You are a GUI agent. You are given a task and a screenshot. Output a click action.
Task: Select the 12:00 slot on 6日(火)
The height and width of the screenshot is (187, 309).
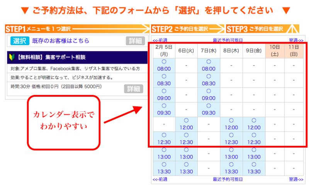pyautogui.click(x=186, y=124)
